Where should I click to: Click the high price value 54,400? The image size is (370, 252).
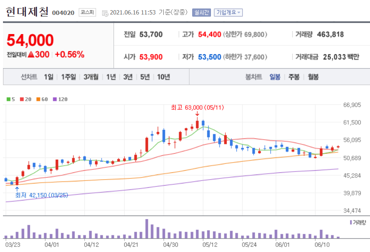point(210,34)
